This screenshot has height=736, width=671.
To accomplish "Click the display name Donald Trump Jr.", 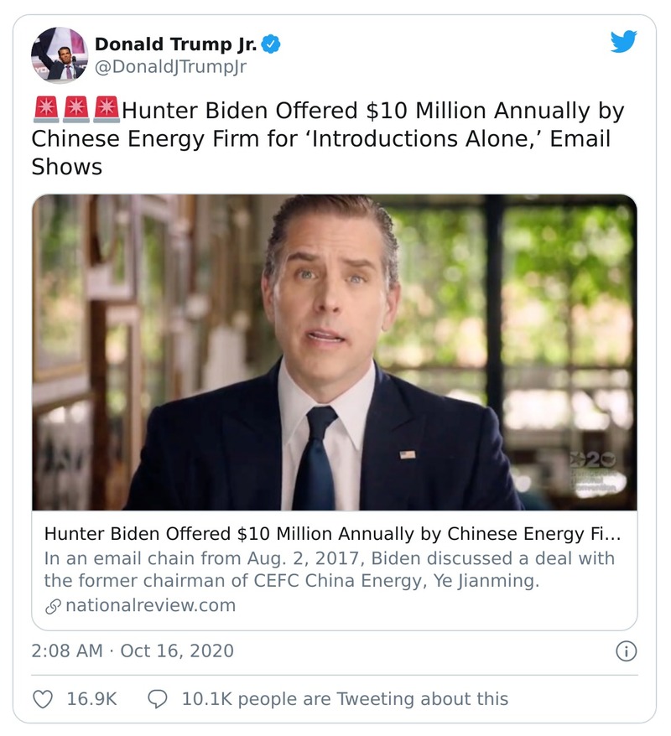I will tap(175, 44).
